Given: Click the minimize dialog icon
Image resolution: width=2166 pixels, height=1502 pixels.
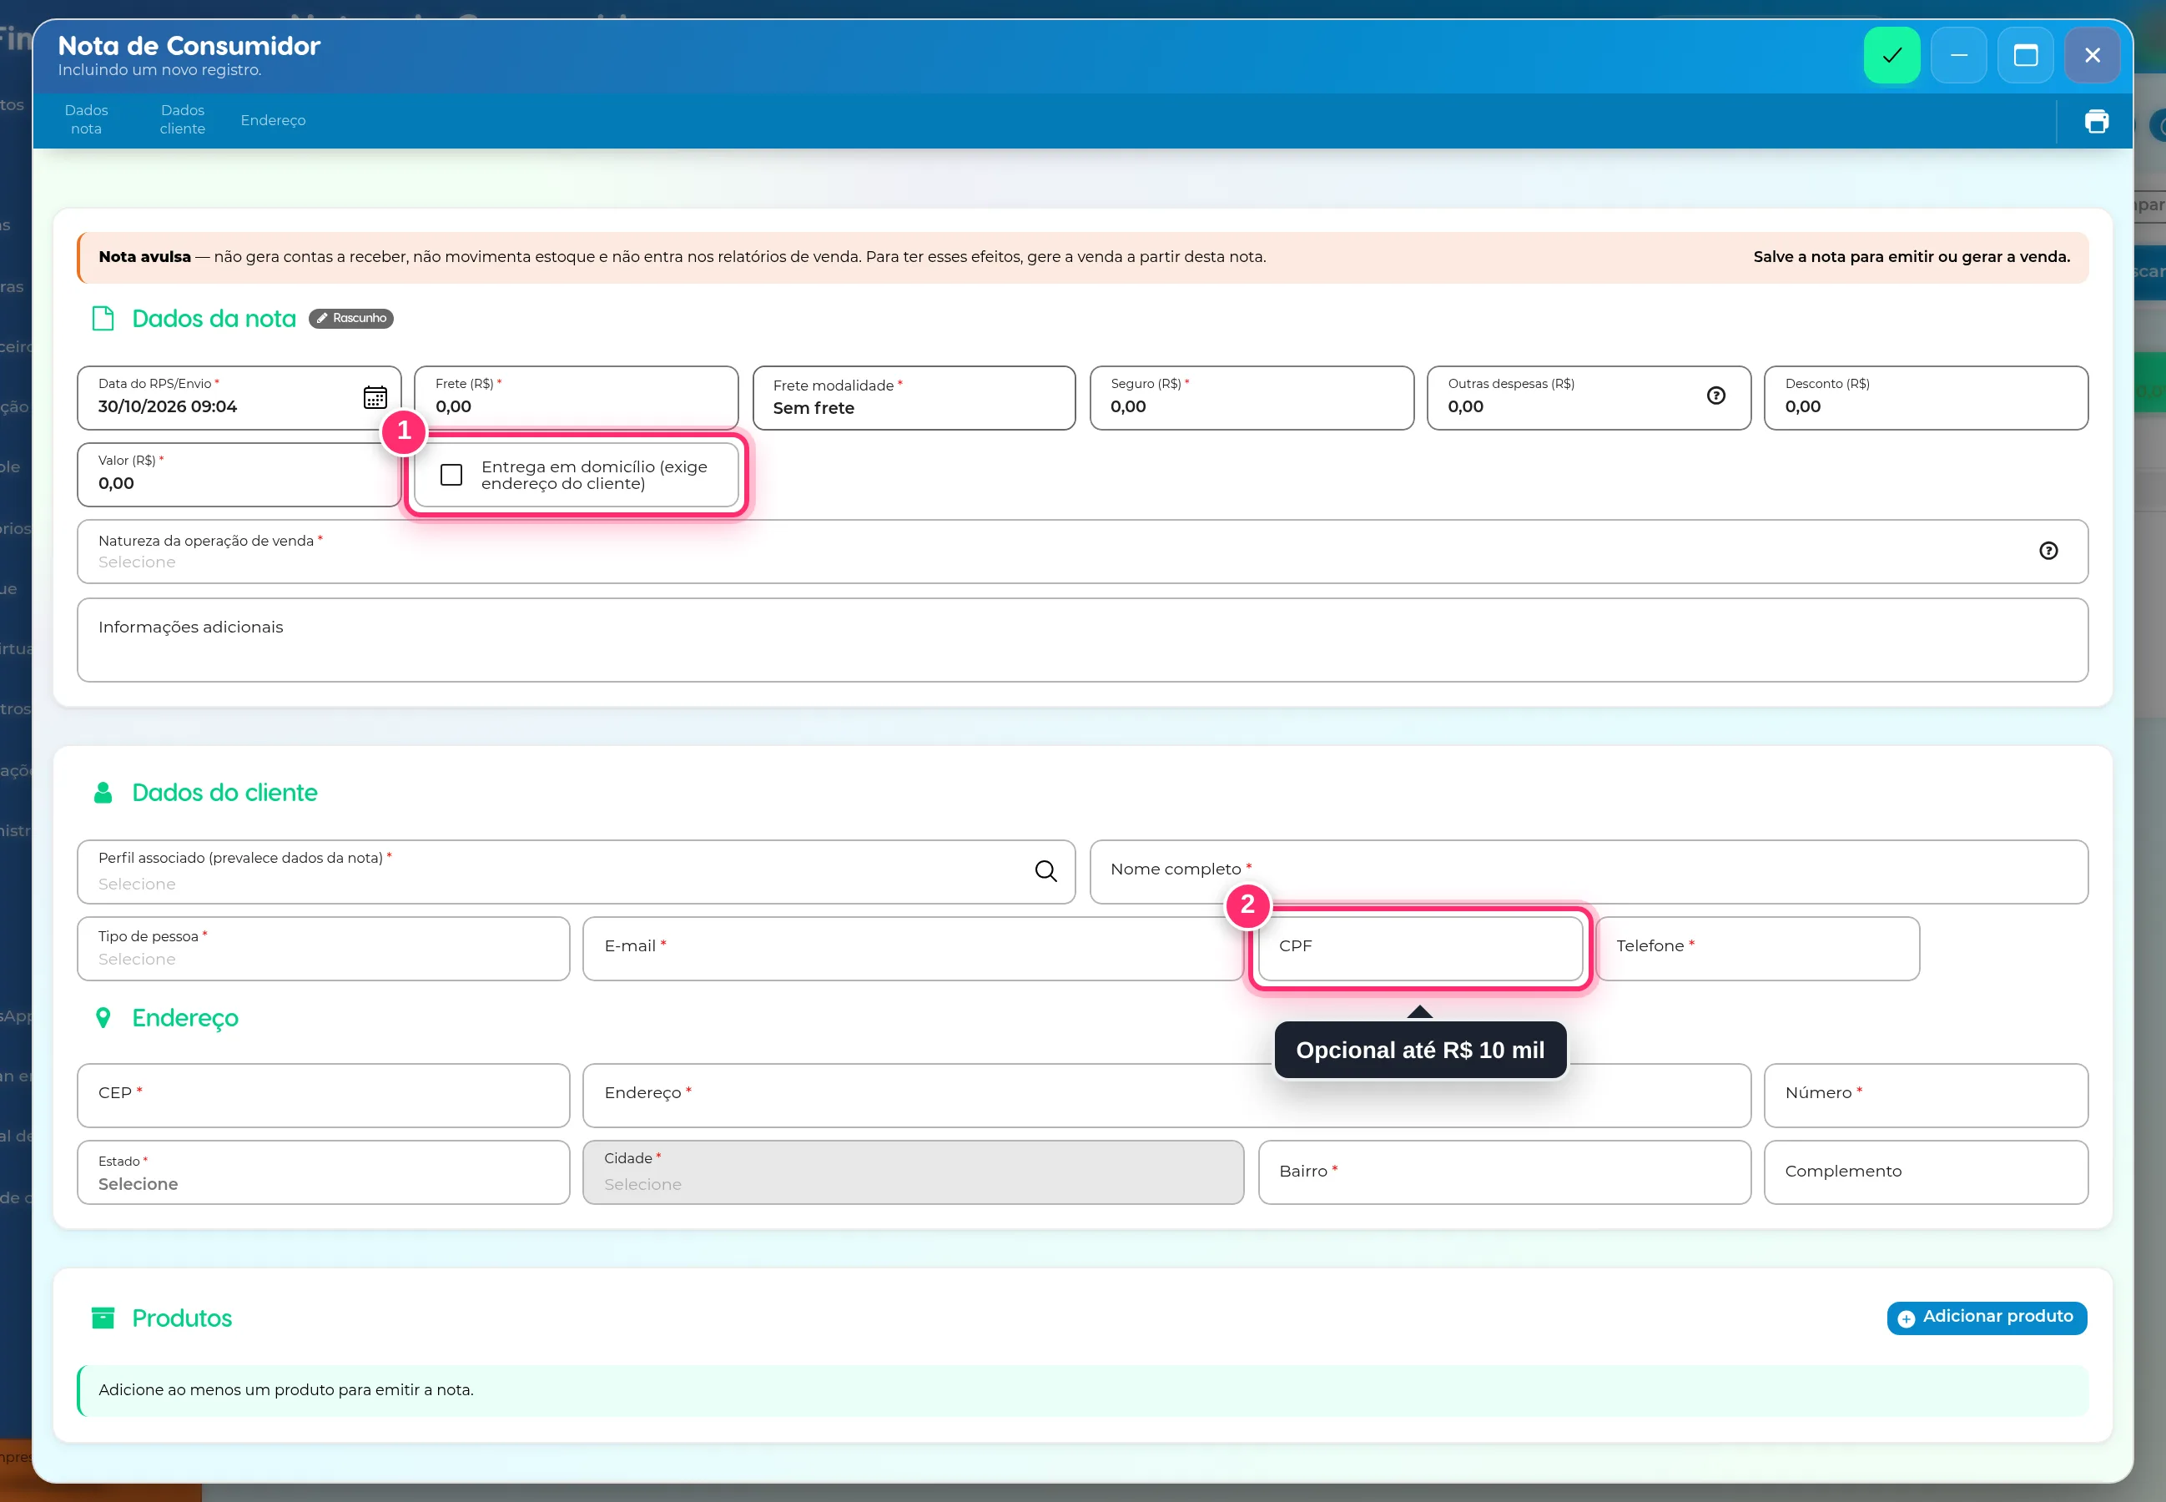Looking at the screenshot, I should [x=1958, y=56].
